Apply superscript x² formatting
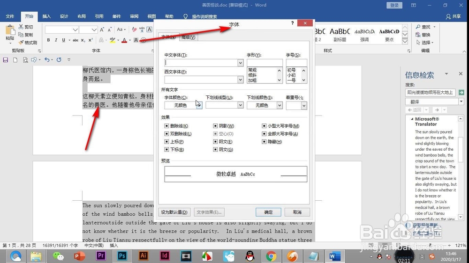 [91, 40]
